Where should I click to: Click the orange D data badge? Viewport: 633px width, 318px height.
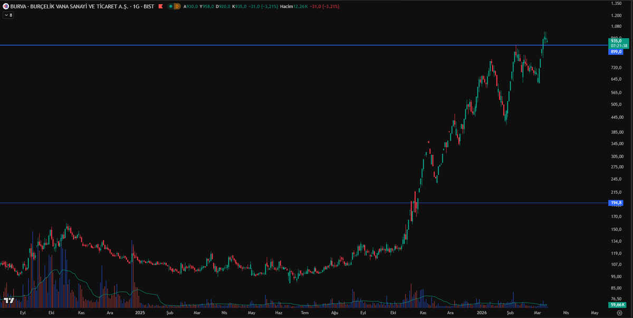coord(177,6)
